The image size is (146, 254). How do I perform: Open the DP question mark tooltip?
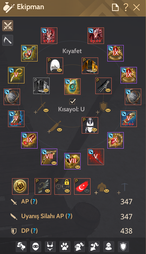[x=34, y=231]
